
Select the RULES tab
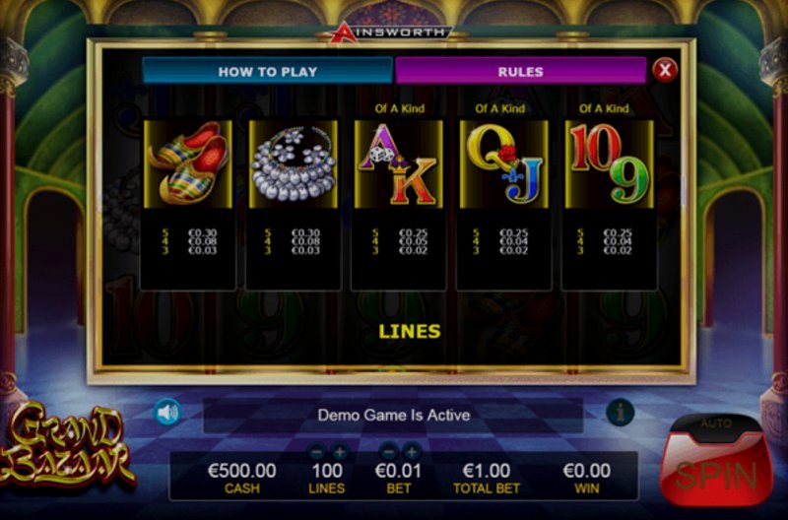pyautogui.click(x=521, y=71)
